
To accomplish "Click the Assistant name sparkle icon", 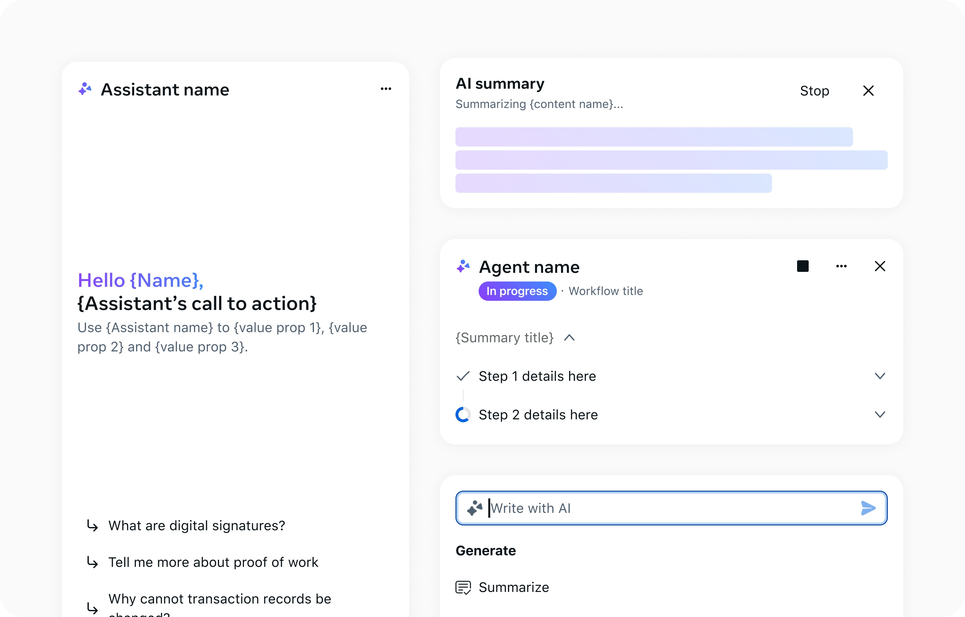I will [x=85, y=89].
